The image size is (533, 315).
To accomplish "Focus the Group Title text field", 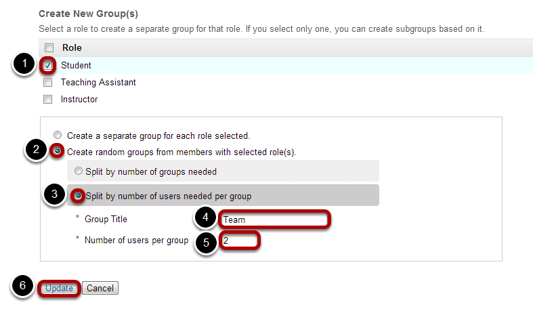I will click(x=274, y=219).
